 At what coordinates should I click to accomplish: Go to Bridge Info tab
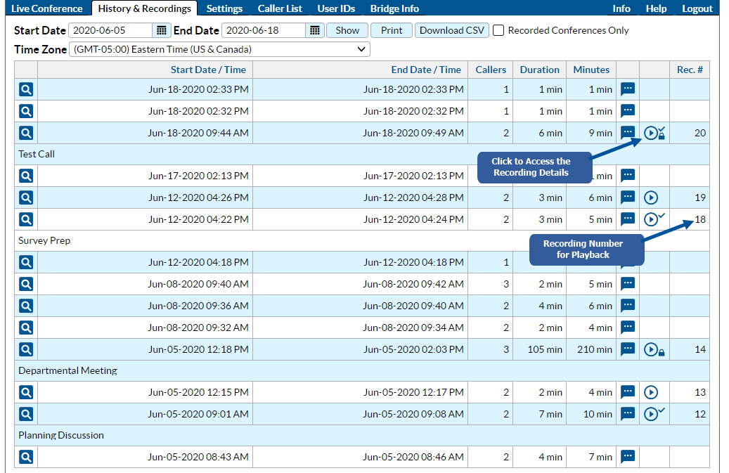394,8
